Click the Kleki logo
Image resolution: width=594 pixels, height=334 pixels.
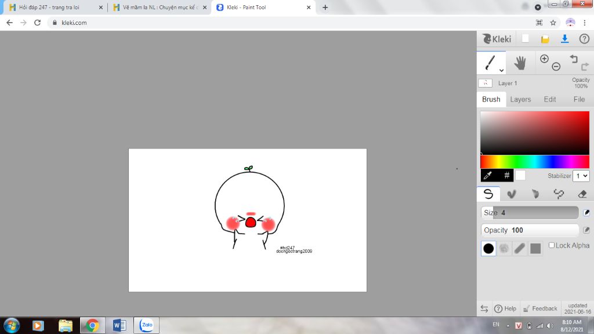(497, 39)
